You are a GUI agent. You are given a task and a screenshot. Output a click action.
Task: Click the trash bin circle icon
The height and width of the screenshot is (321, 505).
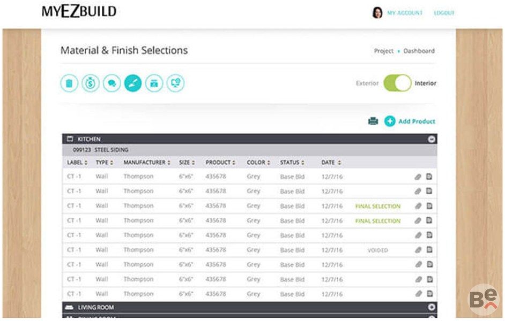click(x=69, y=83)
